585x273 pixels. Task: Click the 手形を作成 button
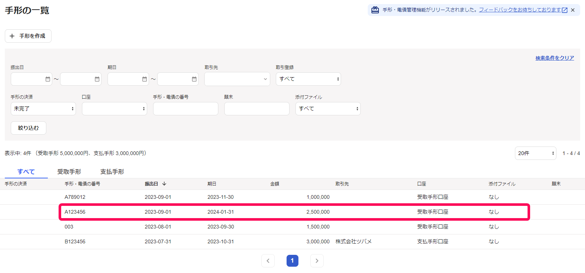(28, 36)
